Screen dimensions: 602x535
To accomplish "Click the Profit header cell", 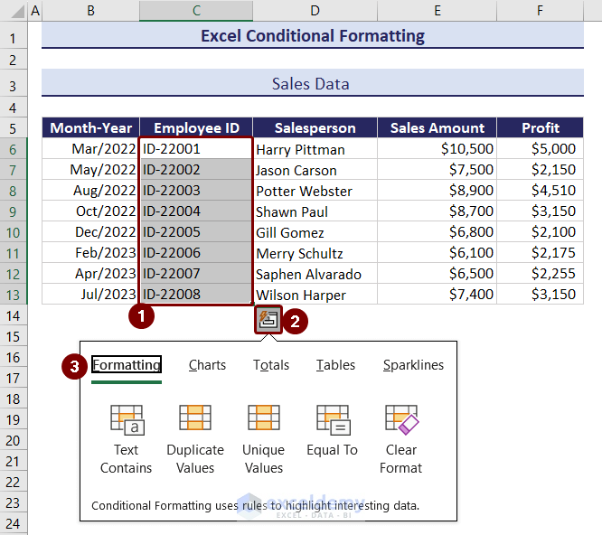I will (x=540, y=127).
